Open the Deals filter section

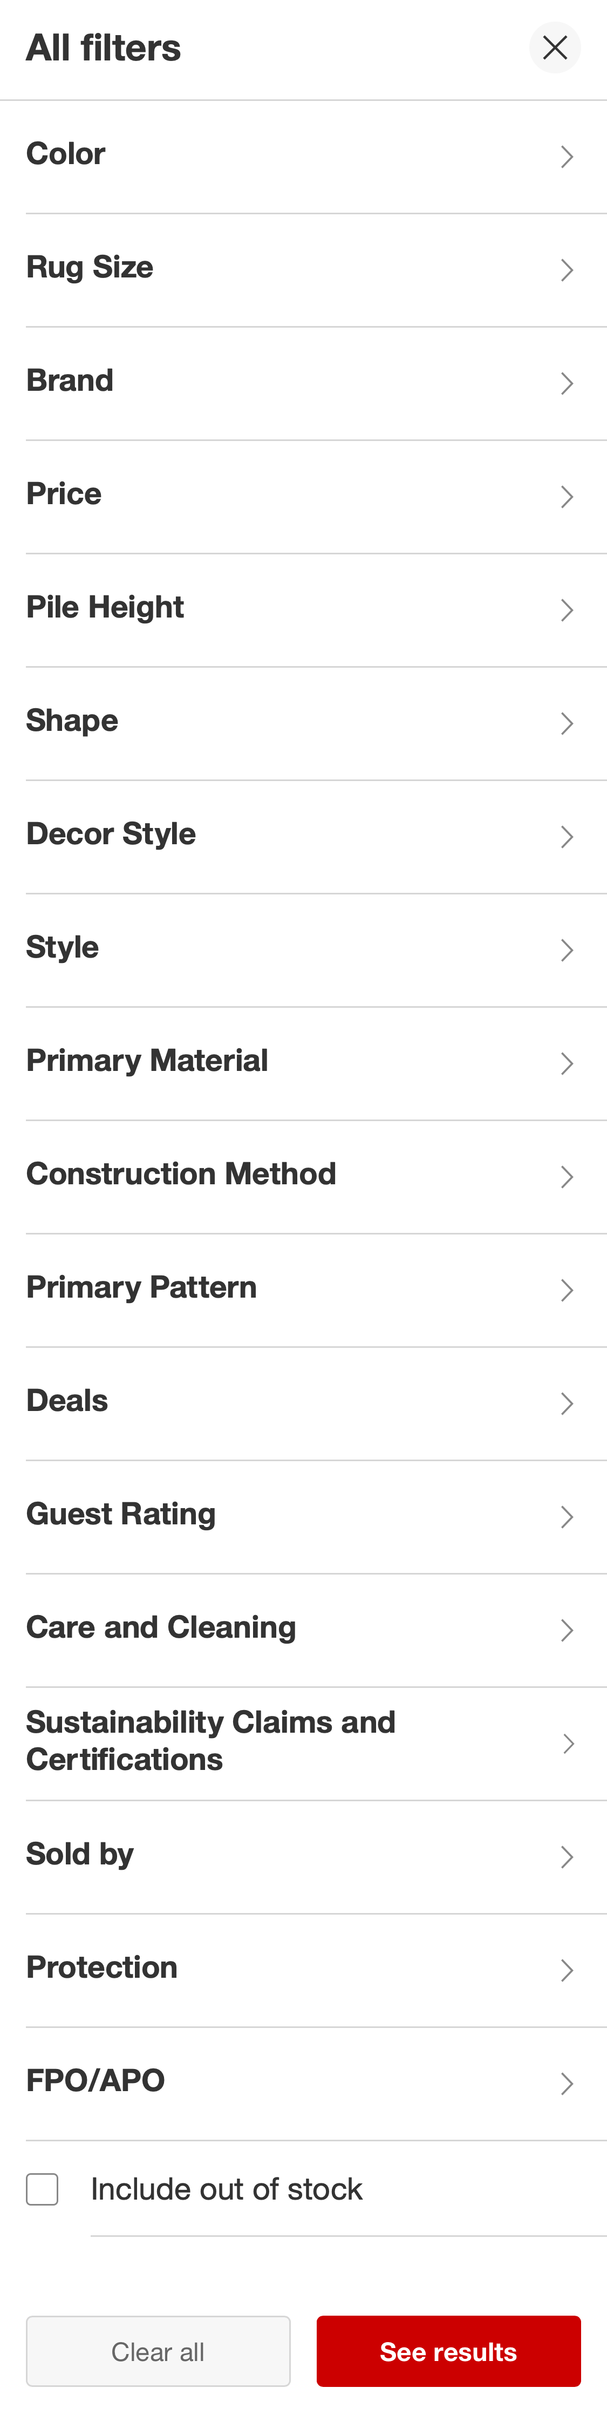coord(303,1402)
